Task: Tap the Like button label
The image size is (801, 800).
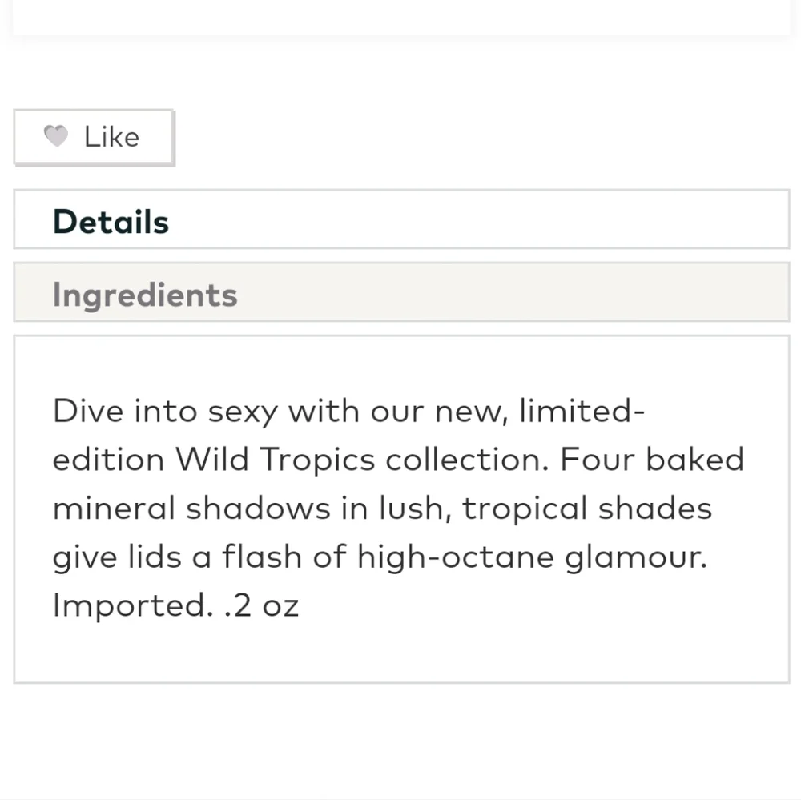Action: tap(111, 137)
